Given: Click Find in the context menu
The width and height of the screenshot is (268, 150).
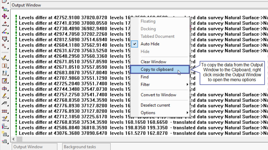Looking at the screenshot, I should tap(145, 77).
